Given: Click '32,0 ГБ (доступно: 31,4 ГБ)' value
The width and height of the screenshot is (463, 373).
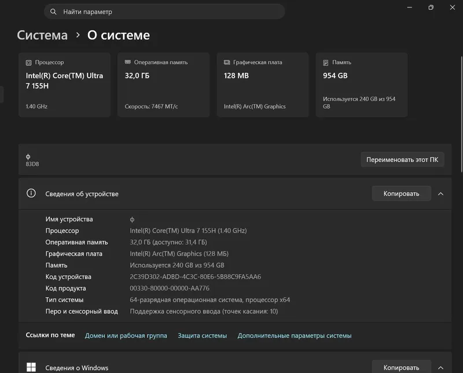Looking at the screenshot, I should point(168,242).
